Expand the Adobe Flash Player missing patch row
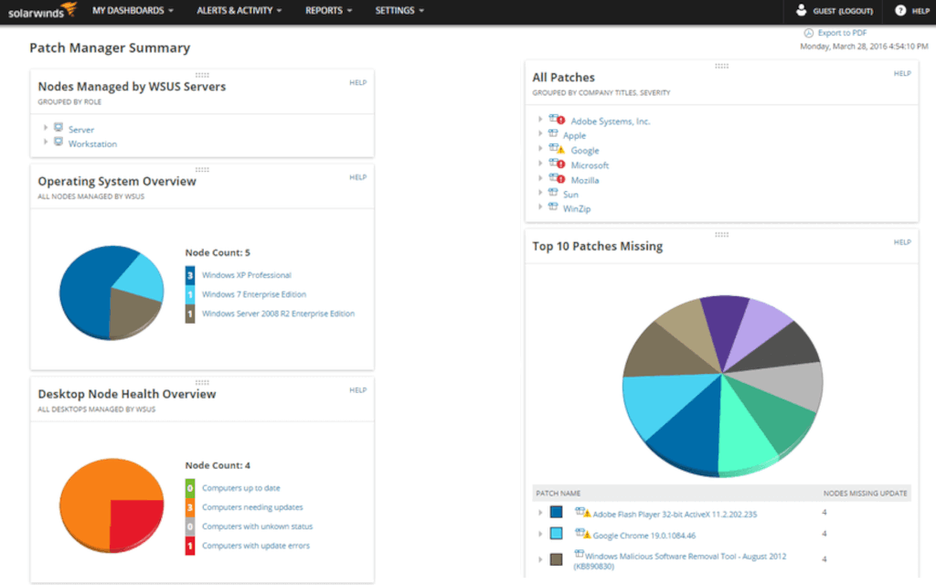Viewport: 936px width, 585px height. [540, 512]
